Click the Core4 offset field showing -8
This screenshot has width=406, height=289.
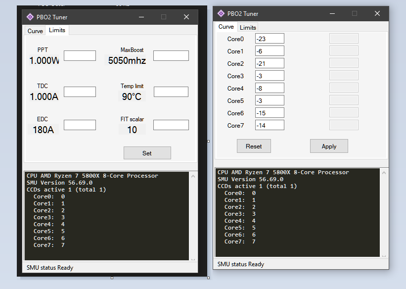pos(270,88)
